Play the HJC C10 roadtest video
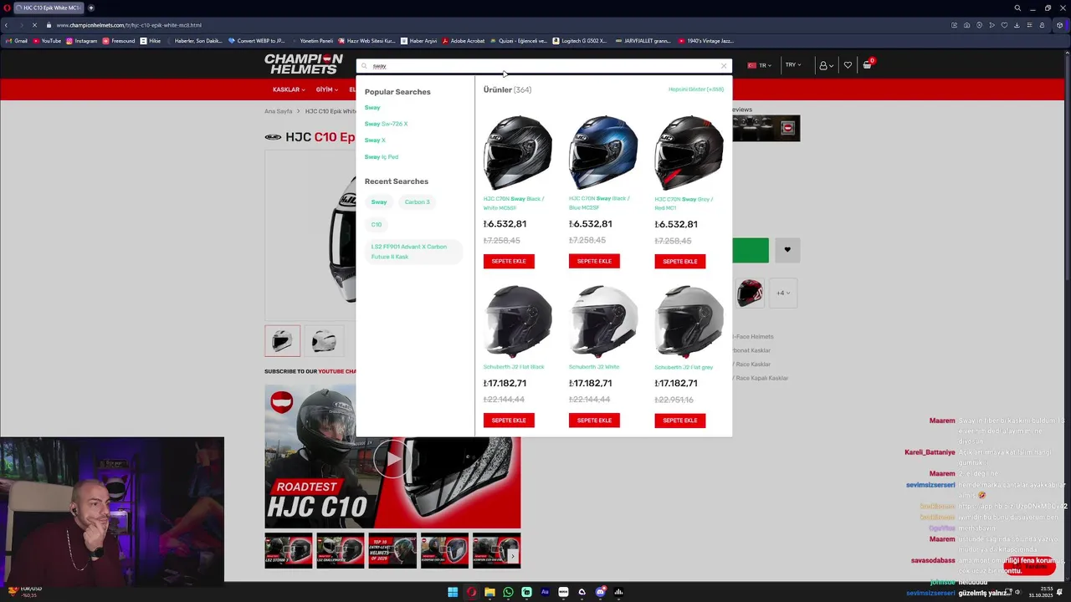 (392, 457)
